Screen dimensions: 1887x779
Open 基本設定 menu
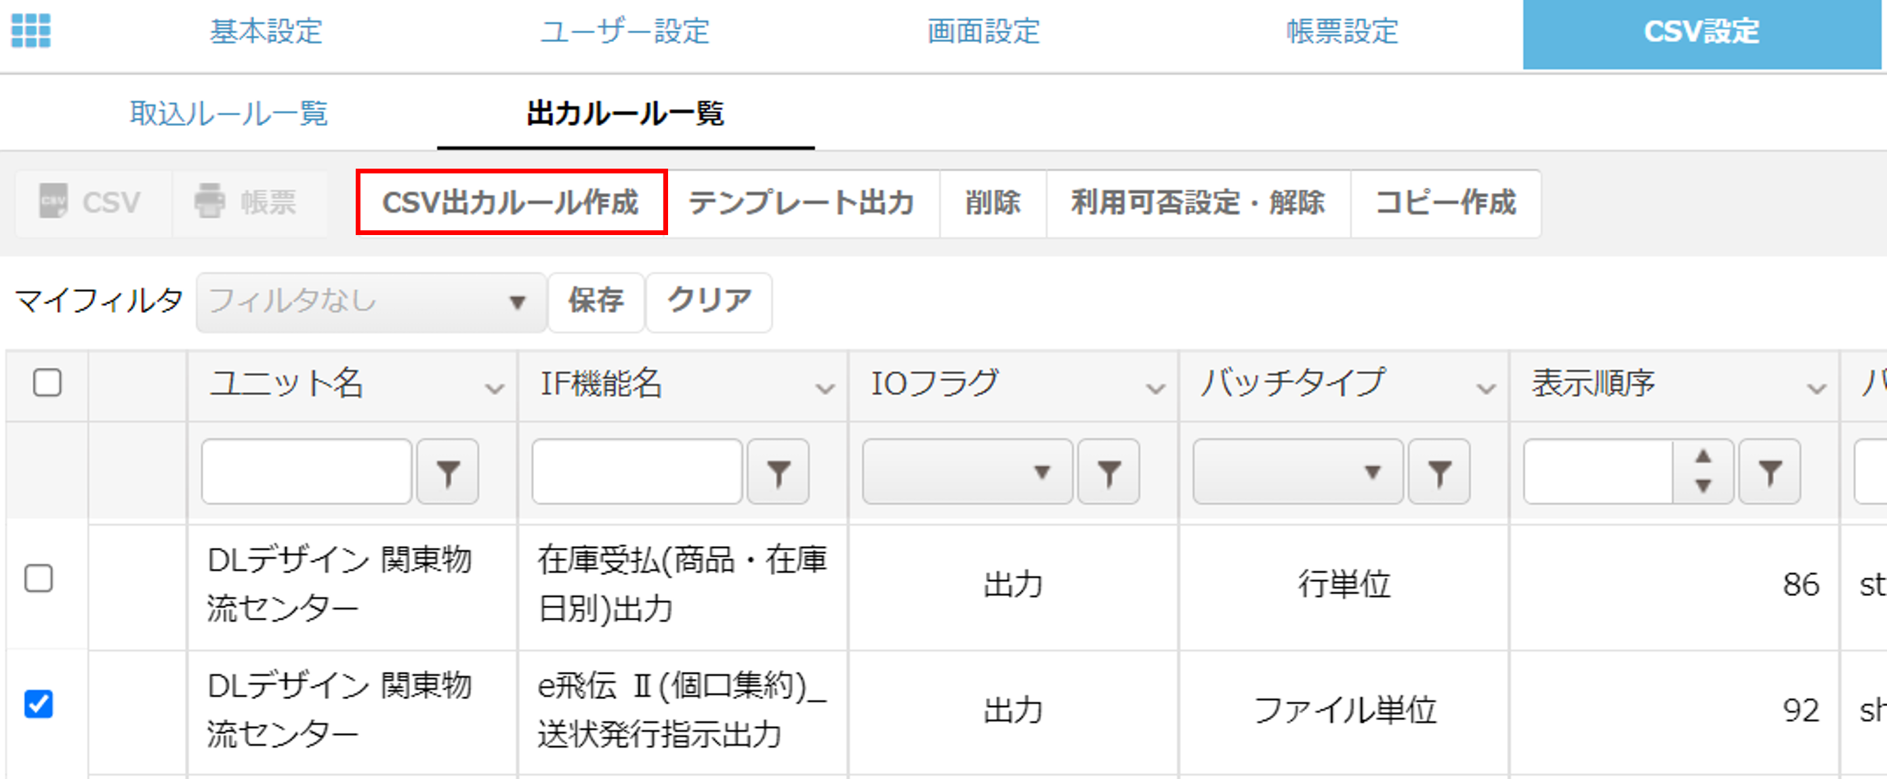266,31
